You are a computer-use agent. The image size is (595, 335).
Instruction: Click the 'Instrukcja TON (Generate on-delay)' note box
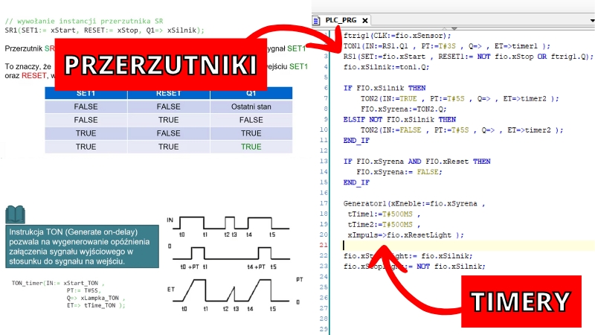[82, 246]
